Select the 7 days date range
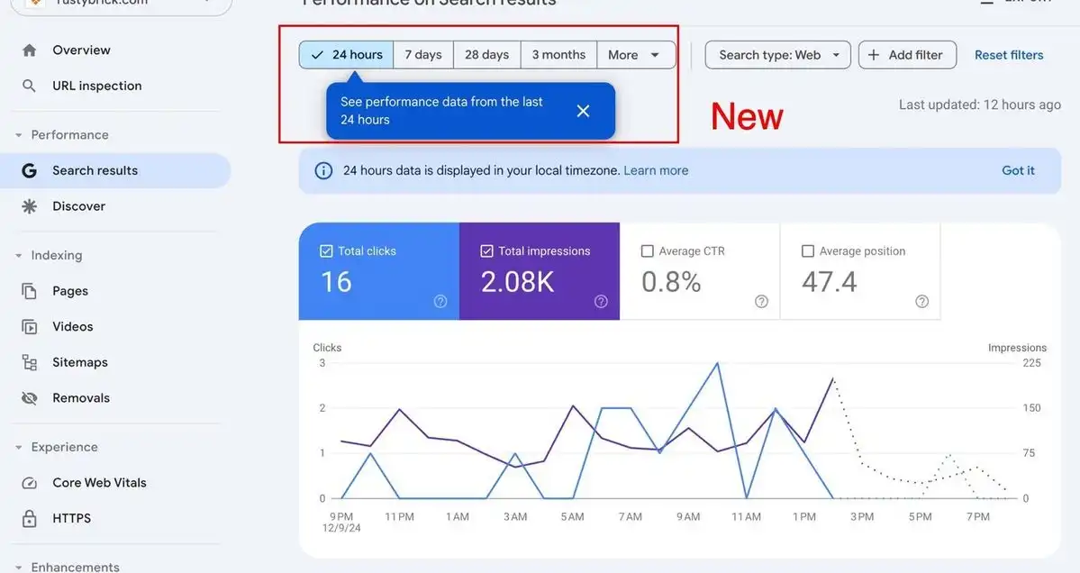The height and width of the screenshot is (573, 1080). click(423, 55)
